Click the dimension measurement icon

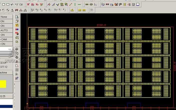tap(16, 10)
